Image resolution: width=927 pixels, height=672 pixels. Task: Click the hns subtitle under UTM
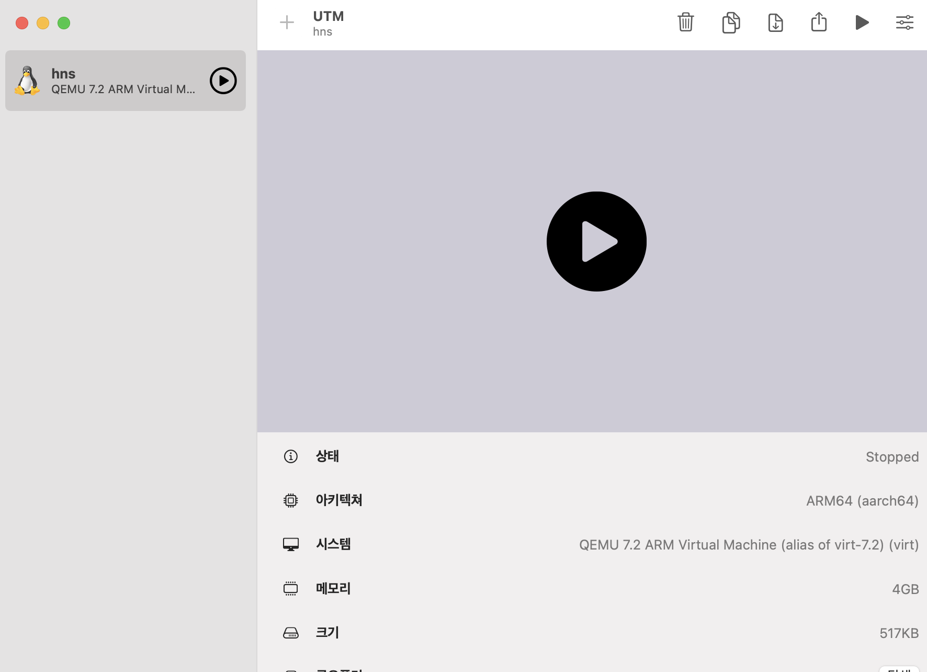coord(323,32)
